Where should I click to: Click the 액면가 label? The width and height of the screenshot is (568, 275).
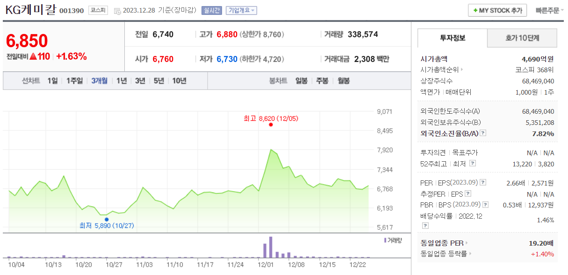[x=430, y=92]
